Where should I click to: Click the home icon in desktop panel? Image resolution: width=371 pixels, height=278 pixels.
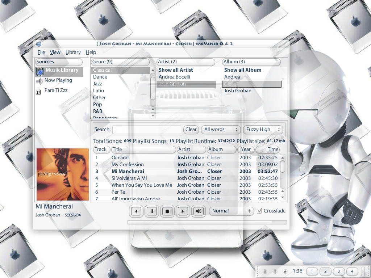point(265,271)
